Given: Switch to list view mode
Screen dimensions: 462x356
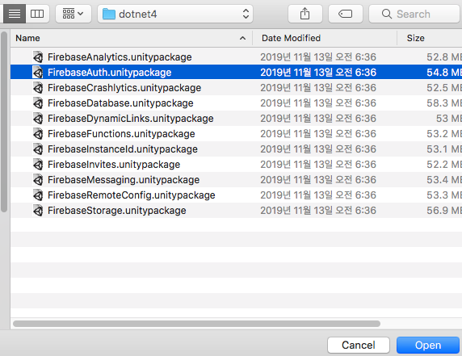Looking at the screenshot, I should [x=15, y=14].
